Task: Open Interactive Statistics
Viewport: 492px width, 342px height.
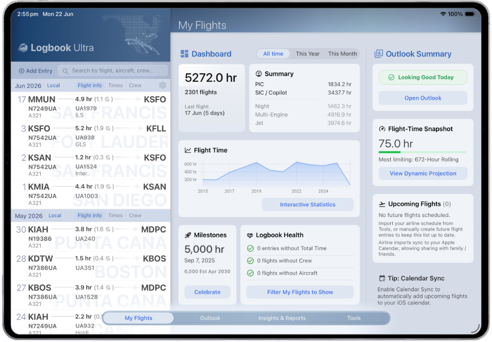Action: click(x=307, y=205)
